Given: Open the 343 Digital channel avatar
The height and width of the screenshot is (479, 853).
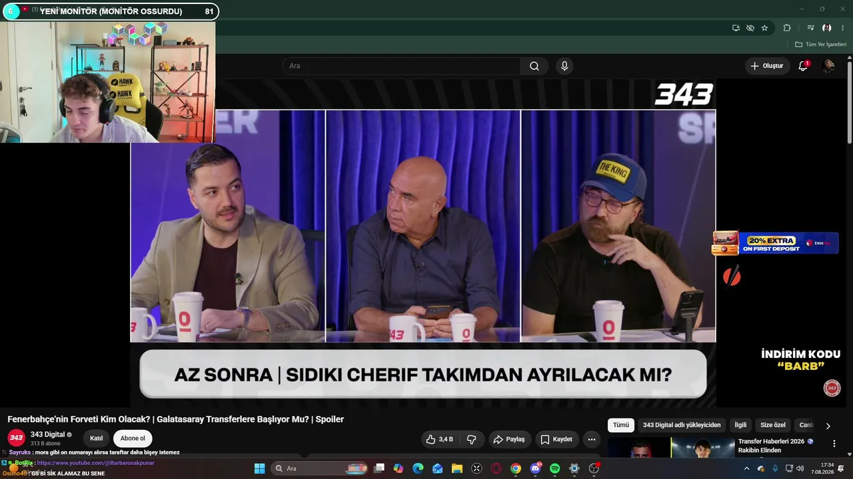Looking at the screenshot, I should pyautogui.click(x=17, y=438).
